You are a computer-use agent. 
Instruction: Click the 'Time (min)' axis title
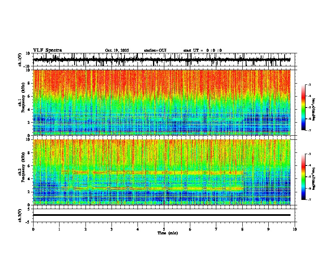click(168, 233)
